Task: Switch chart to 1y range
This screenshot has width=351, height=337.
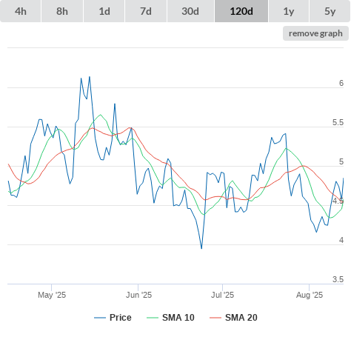Action: (289, 11)
